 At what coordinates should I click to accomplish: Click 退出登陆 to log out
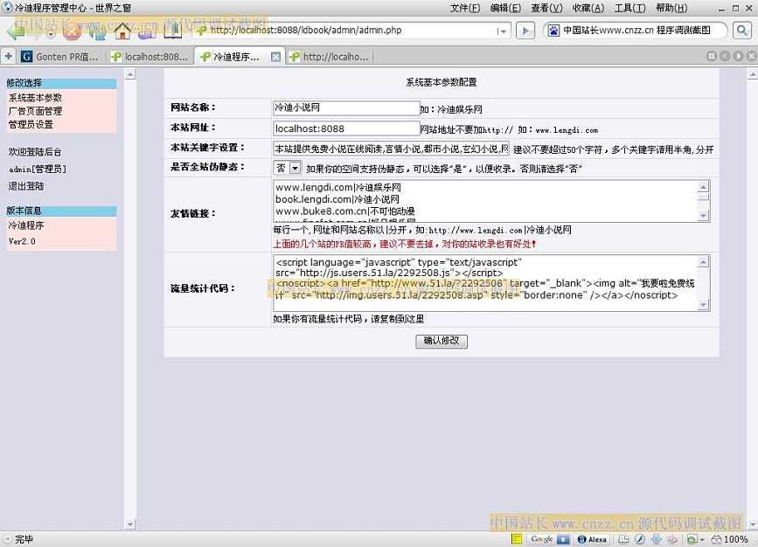(x=26, y=186)
